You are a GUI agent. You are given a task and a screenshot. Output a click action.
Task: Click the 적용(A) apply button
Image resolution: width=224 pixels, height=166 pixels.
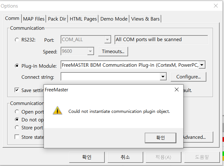click(163, 157)
